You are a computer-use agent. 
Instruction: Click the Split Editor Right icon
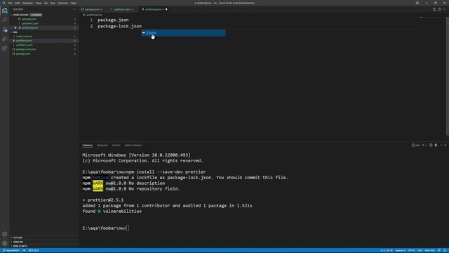point(440,9)
